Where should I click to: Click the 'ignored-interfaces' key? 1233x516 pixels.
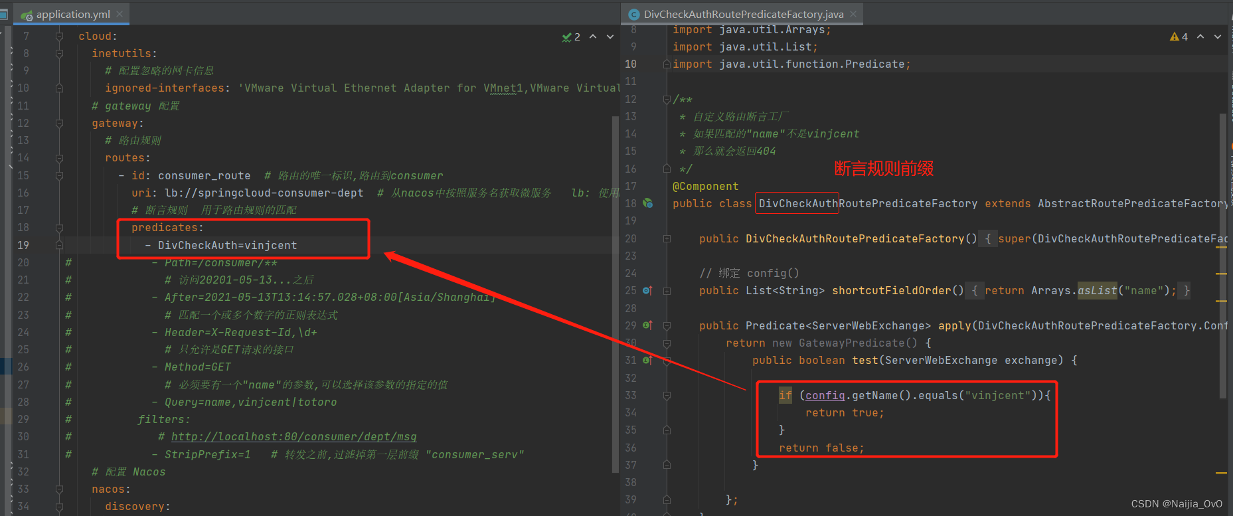click(165, 88)
